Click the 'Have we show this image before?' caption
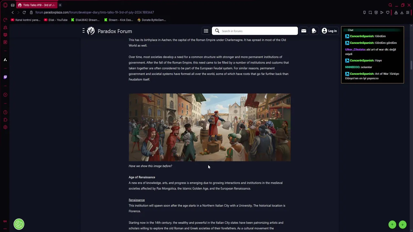The height and width of the screenshot is (232, 413). click(x=150, y=166)
